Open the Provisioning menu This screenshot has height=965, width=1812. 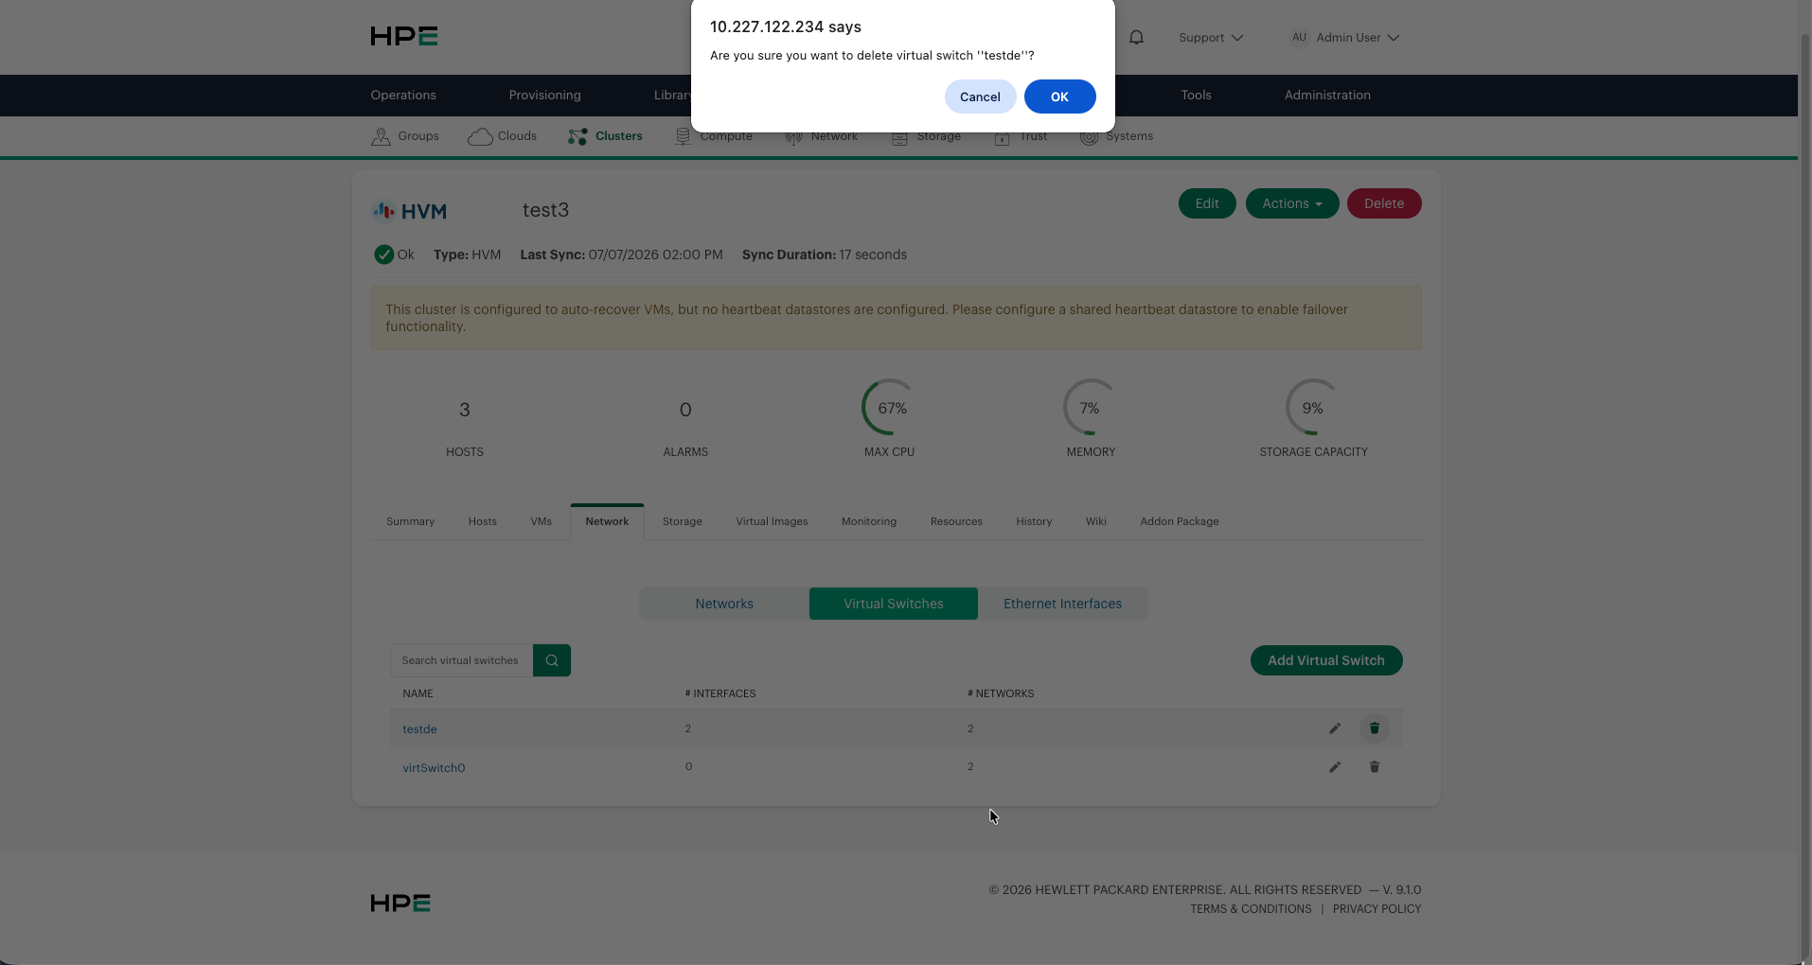(545, 96)
